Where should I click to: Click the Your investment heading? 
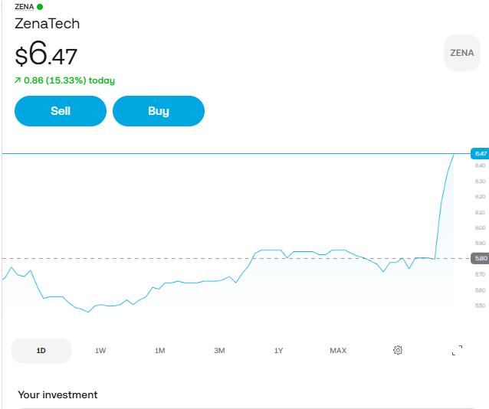click(x=57, y=394)
